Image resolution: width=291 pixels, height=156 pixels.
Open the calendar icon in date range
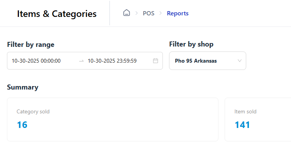[x=156, y=61]
